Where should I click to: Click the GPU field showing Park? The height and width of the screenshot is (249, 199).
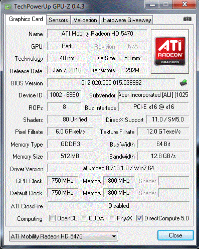(x=67, y=46)
